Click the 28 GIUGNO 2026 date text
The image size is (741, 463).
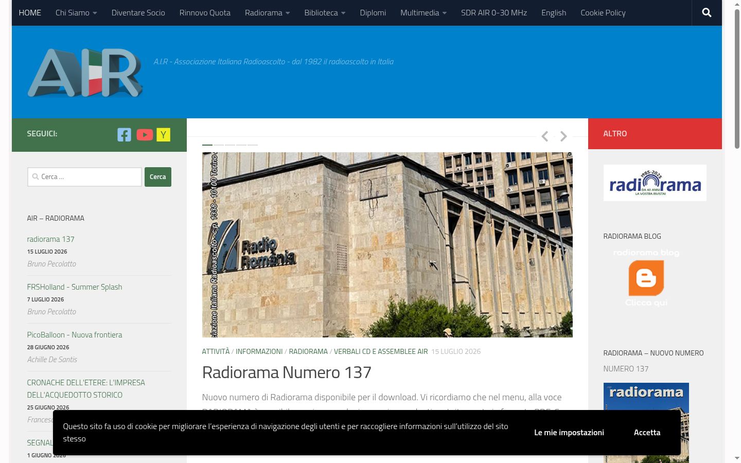48,347
